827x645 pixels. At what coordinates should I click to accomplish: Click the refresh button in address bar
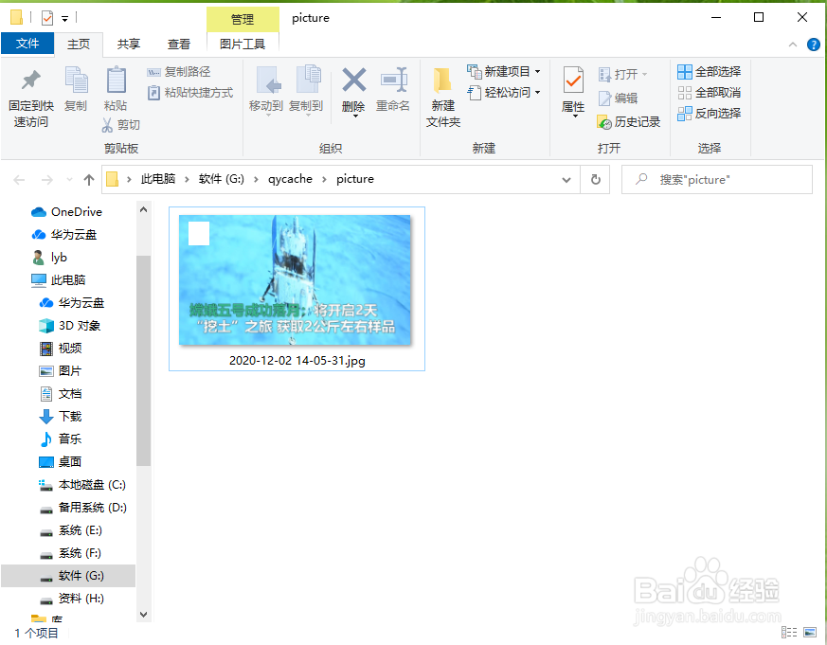click(x=596, y=179)
